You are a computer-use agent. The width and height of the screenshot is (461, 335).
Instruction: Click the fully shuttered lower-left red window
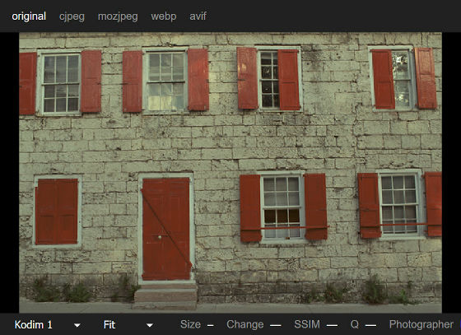click(x=57, y=211)
